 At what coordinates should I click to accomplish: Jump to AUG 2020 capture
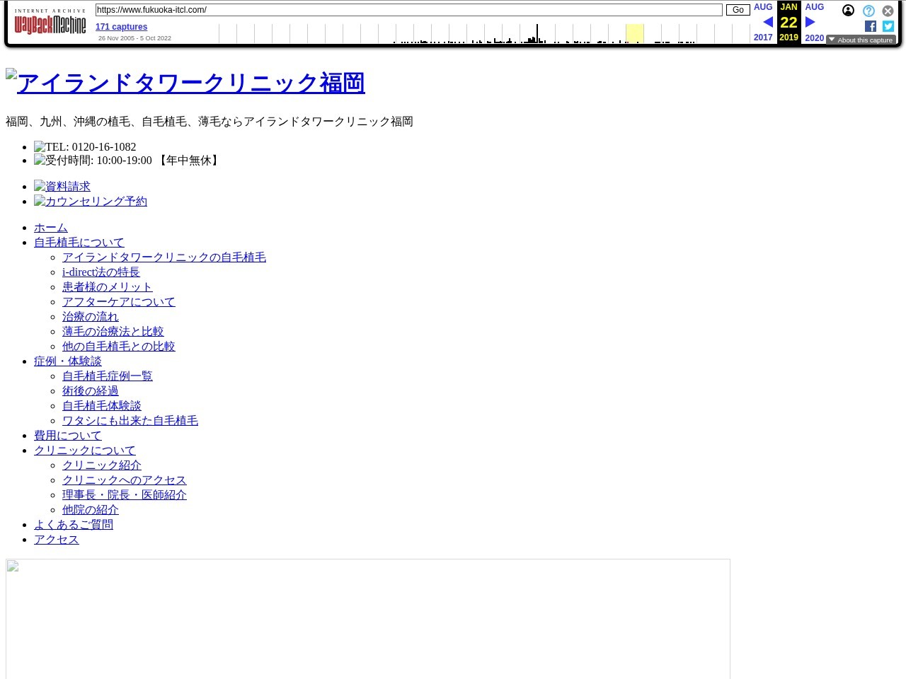point(814,7)
